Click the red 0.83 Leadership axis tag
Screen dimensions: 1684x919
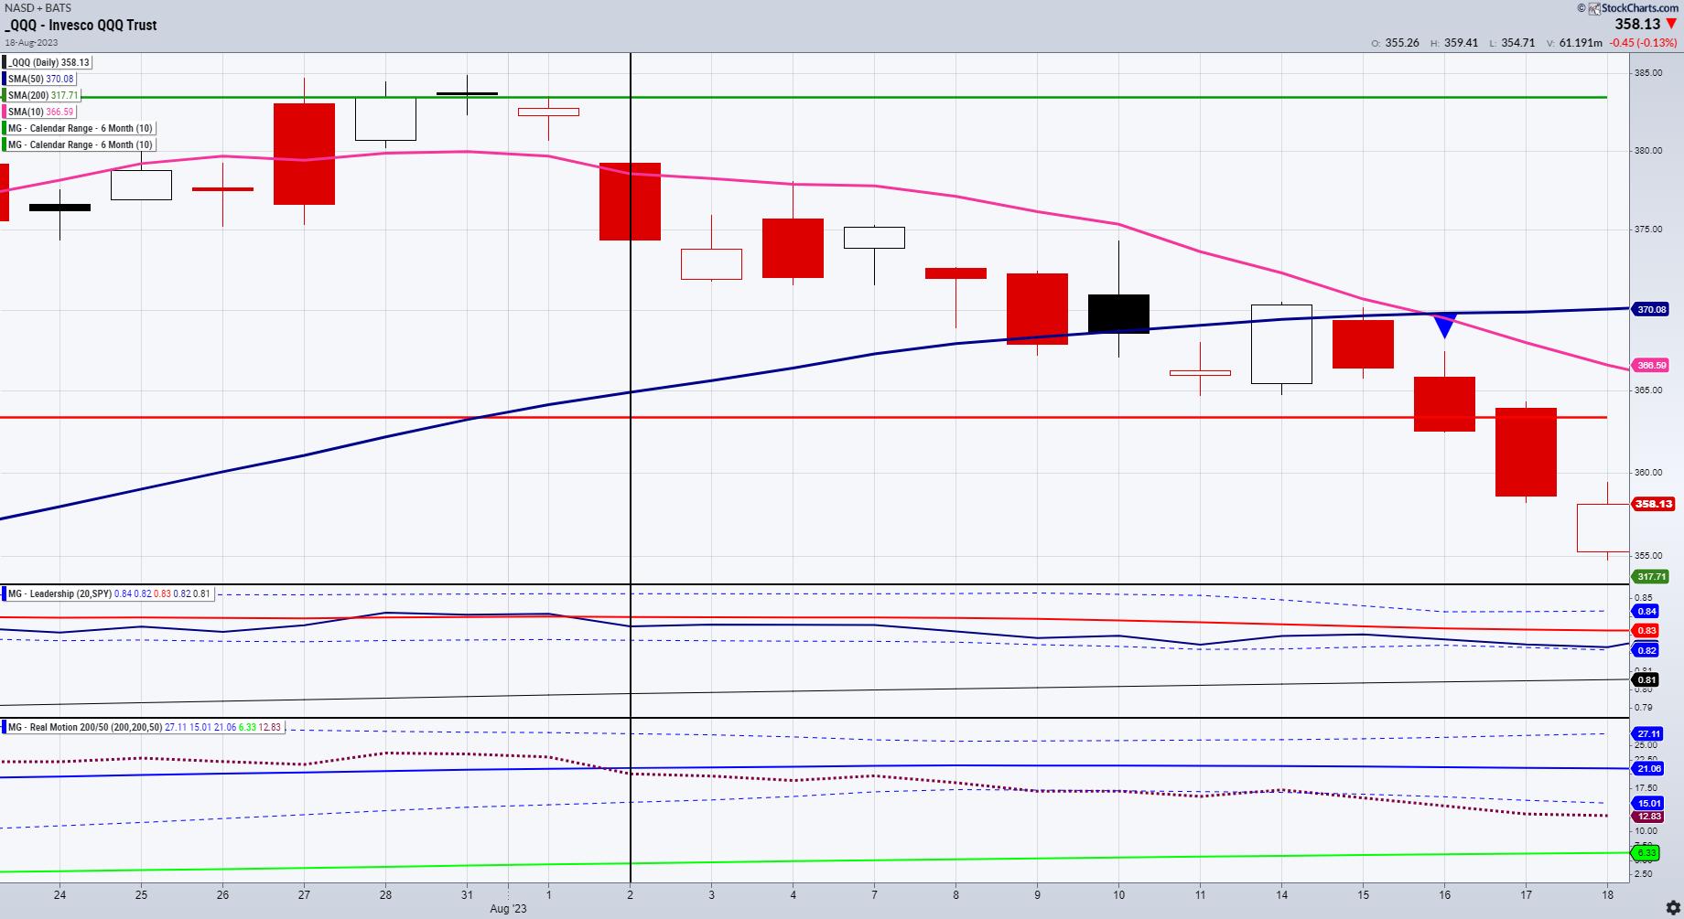click(x=1646, y=630)
